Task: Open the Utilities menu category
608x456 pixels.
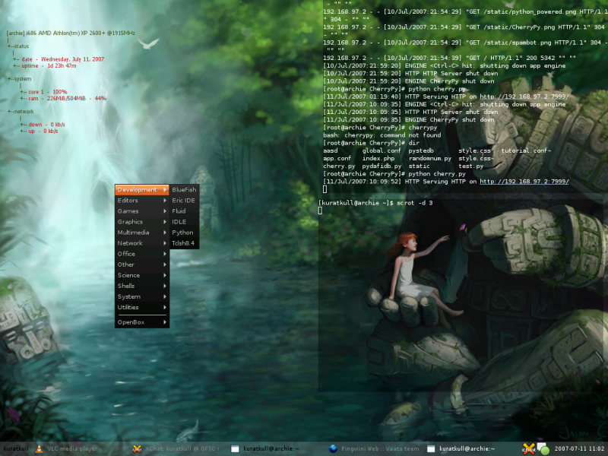Action: (x=142, y=307)
